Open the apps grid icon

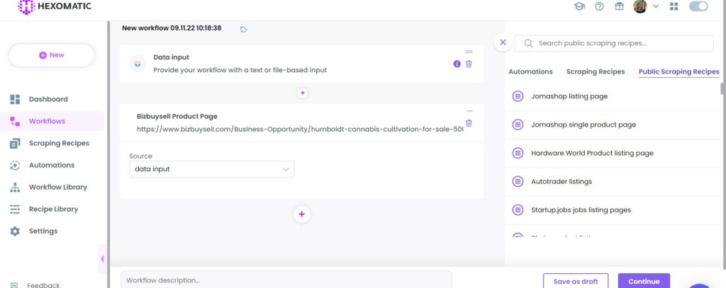pos(674,6)
